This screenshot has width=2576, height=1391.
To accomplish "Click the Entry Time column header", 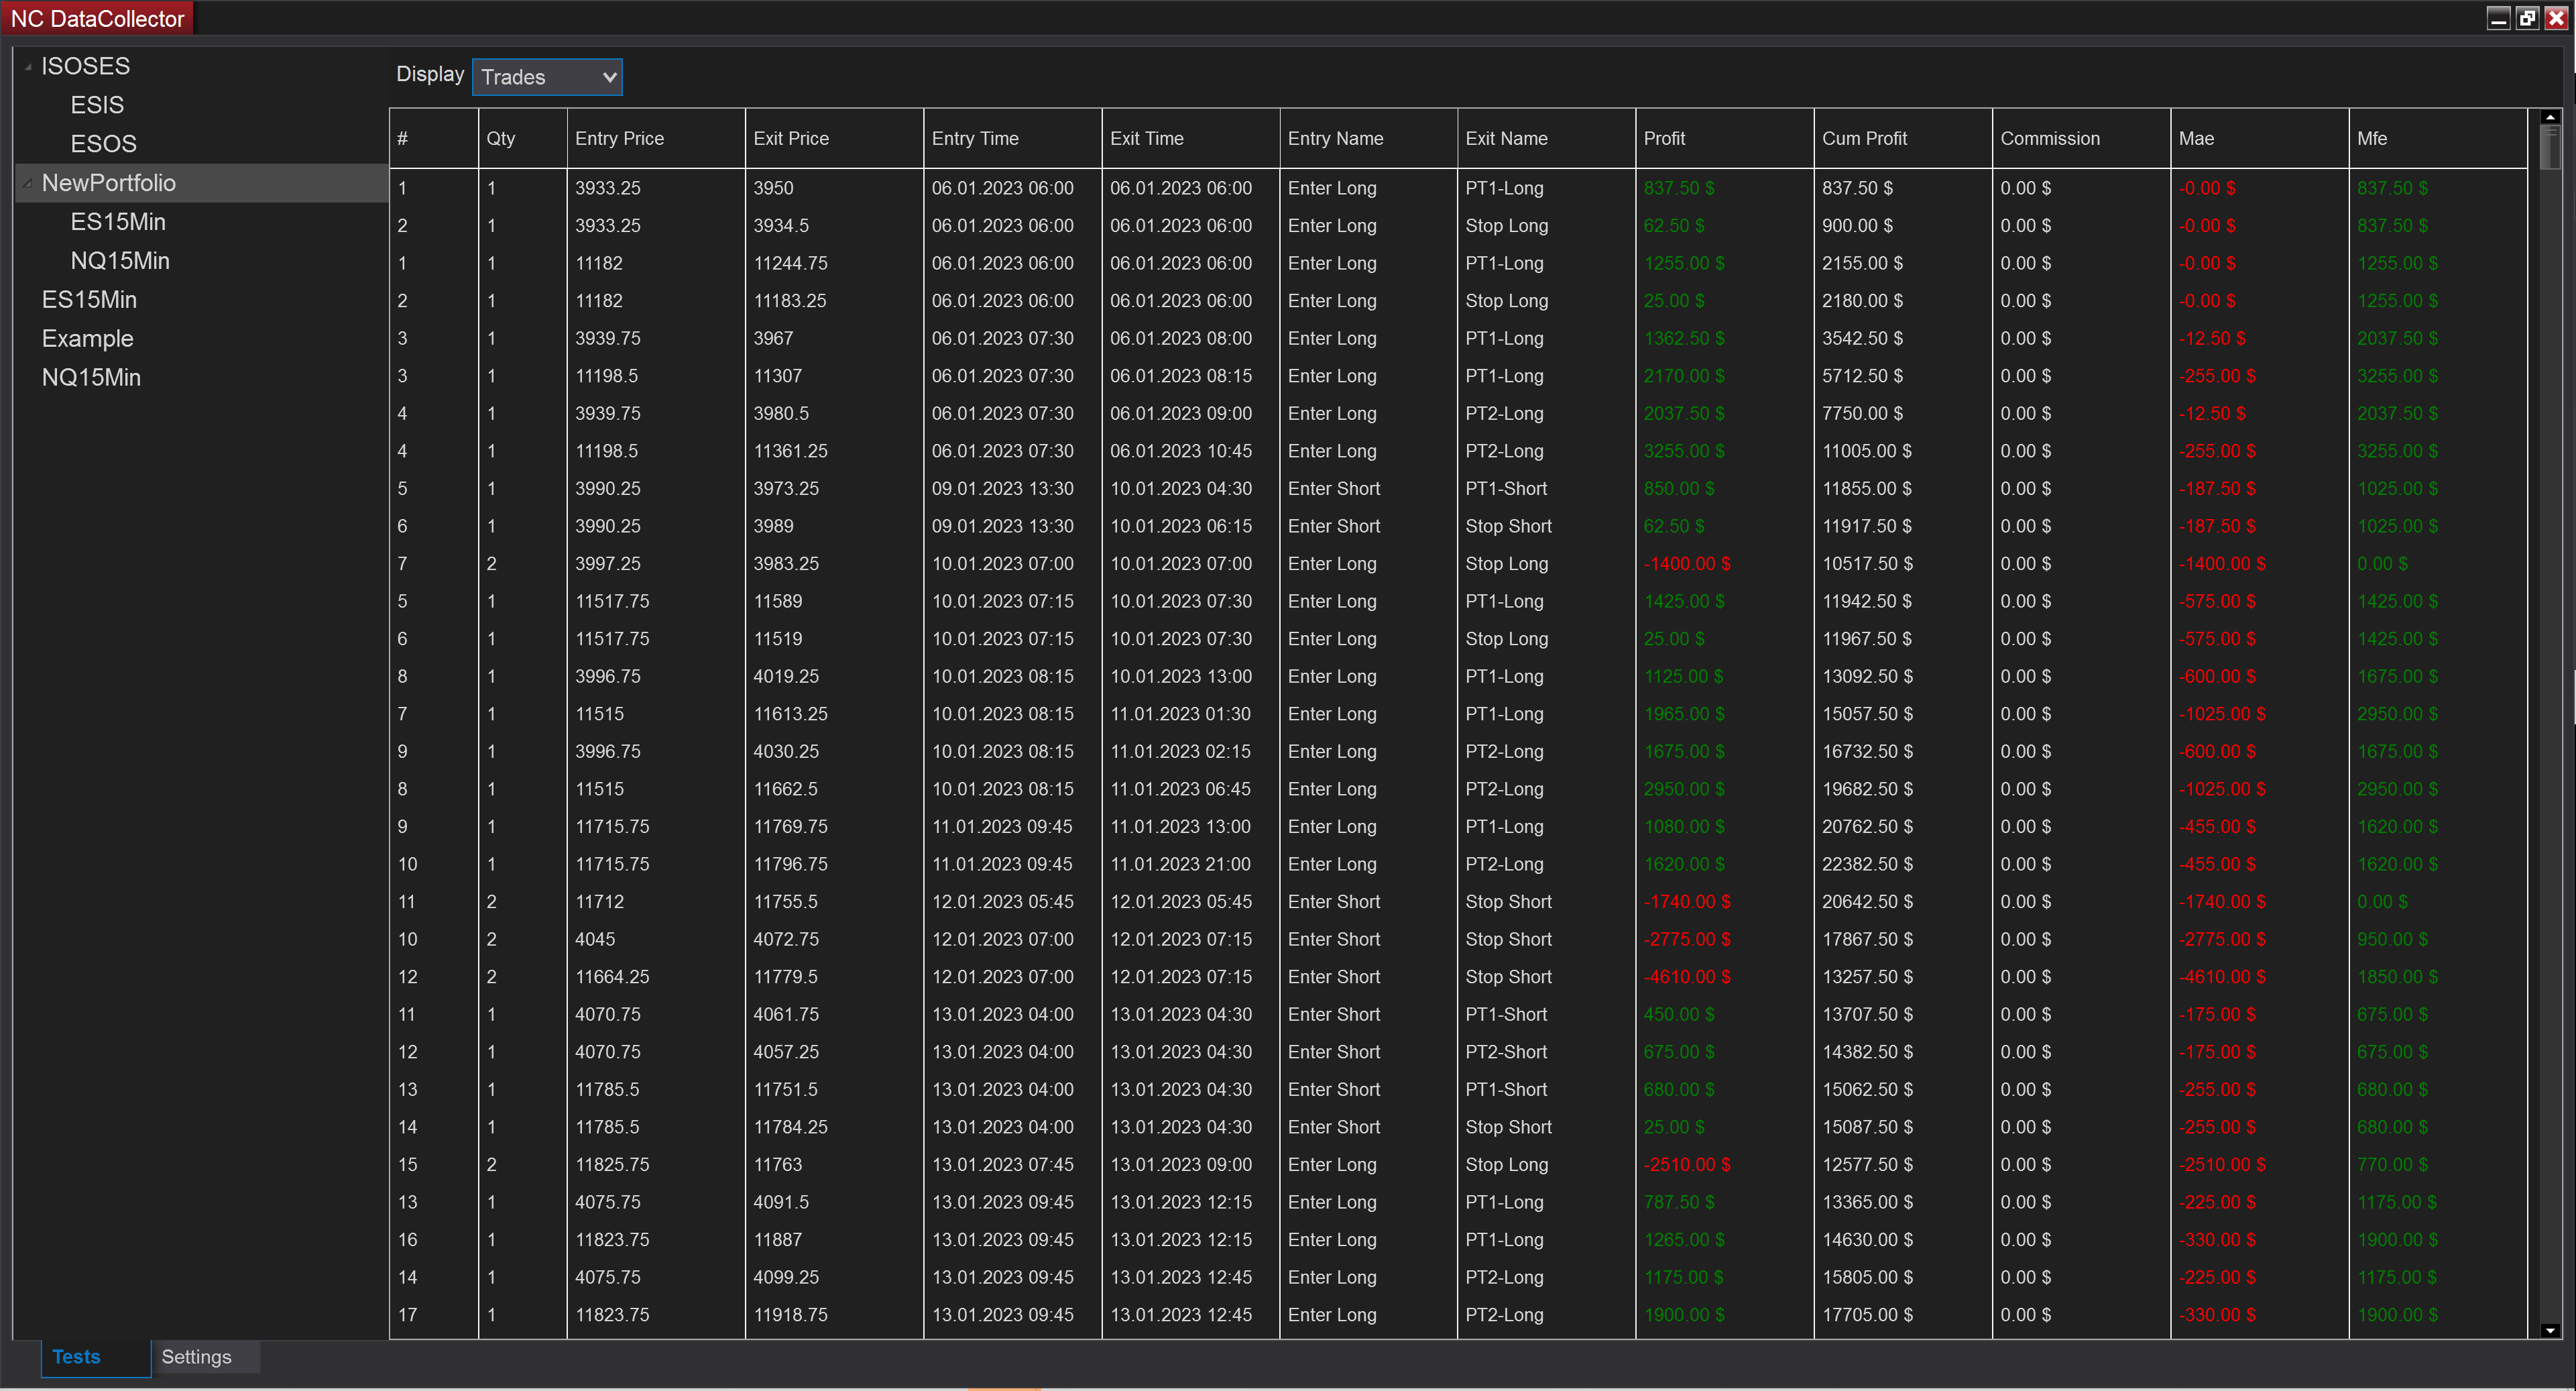I will [974, 139].
